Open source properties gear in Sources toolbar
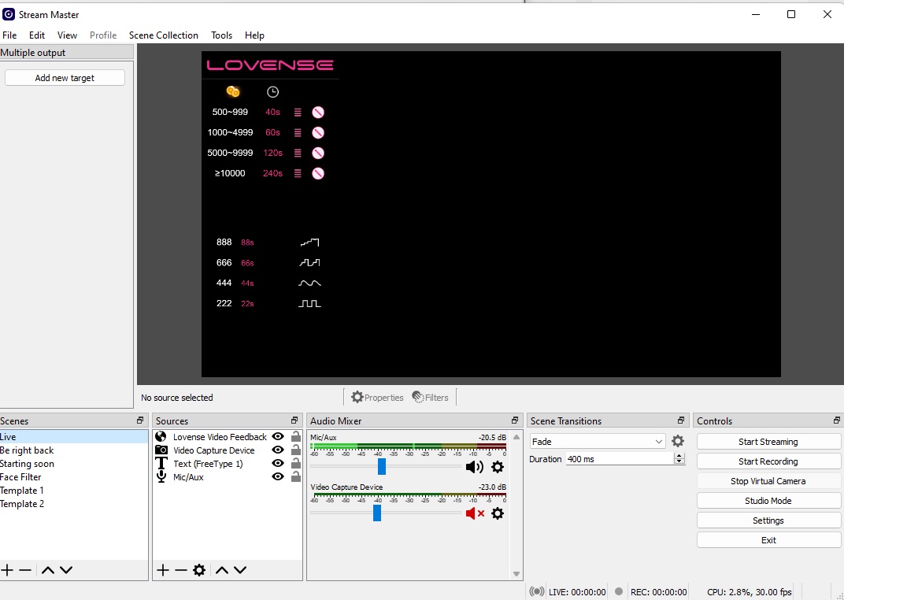 pos(199,570)
